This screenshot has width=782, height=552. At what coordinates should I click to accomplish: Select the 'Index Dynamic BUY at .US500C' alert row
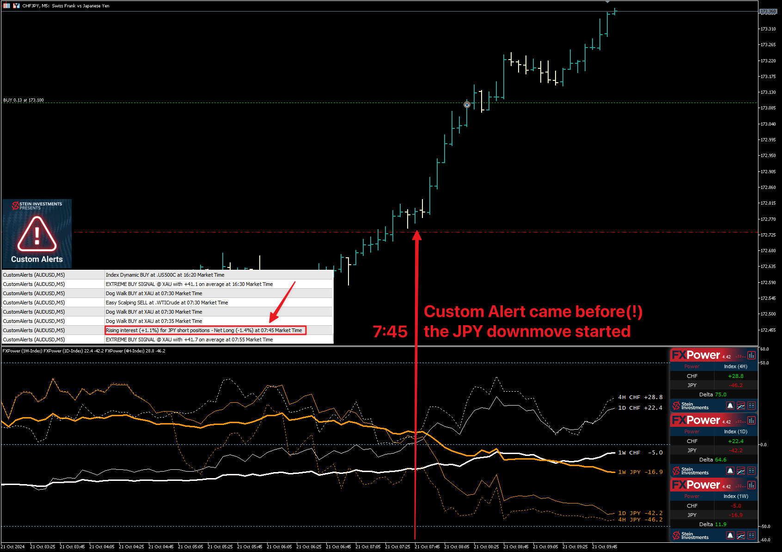point(167,275)
